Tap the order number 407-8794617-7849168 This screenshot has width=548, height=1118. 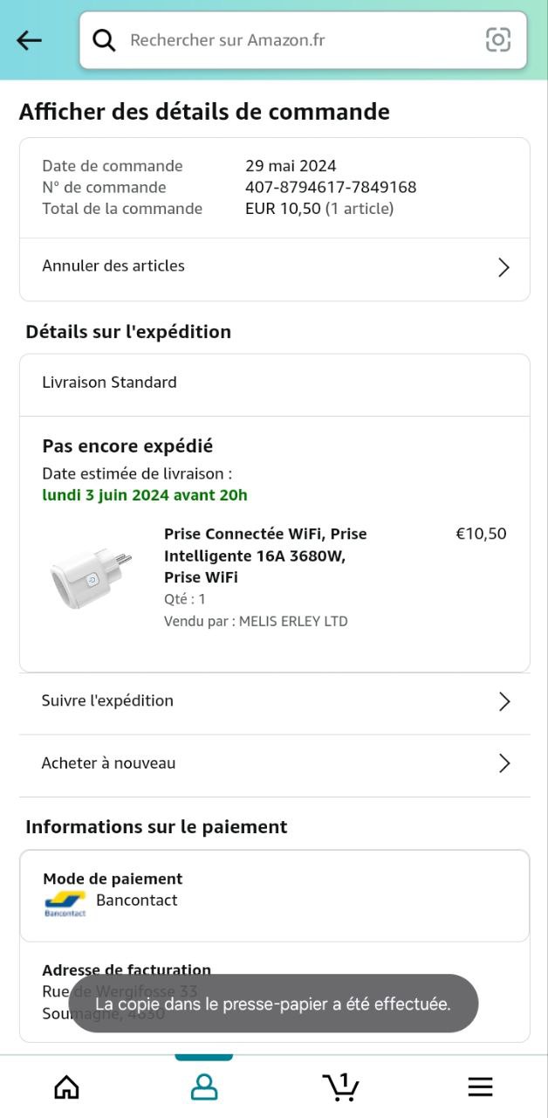point(331,187)
